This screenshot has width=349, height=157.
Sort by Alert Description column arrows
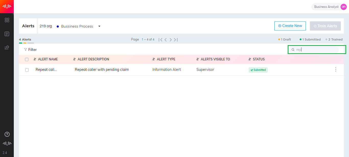pos(75,59)
